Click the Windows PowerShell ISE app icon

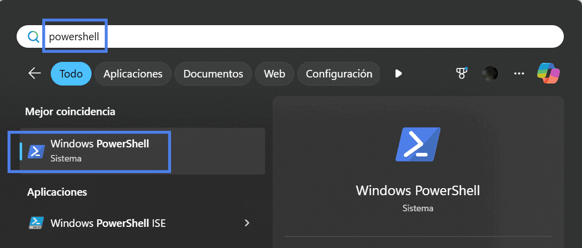pos(36,223)
